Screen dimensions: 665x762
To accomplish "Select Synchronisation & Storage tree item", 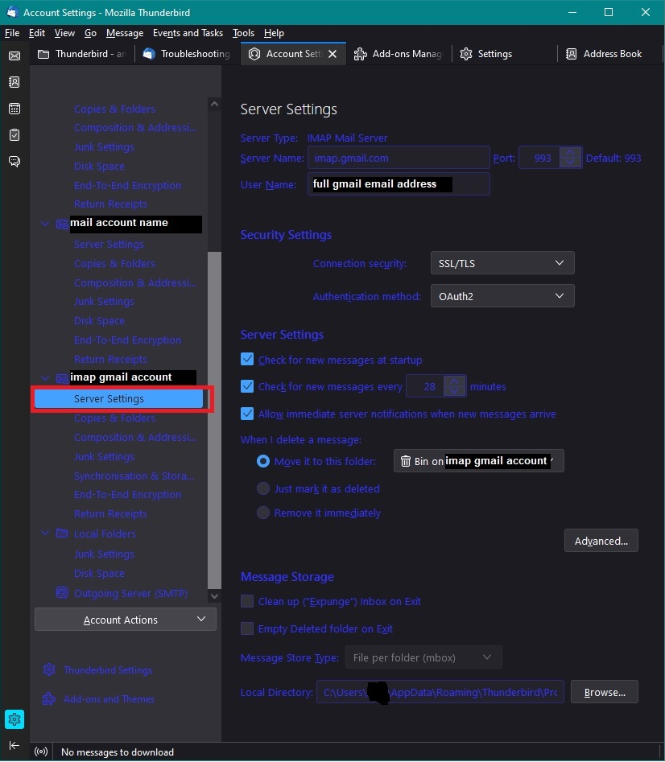I will tap(134, 476).
